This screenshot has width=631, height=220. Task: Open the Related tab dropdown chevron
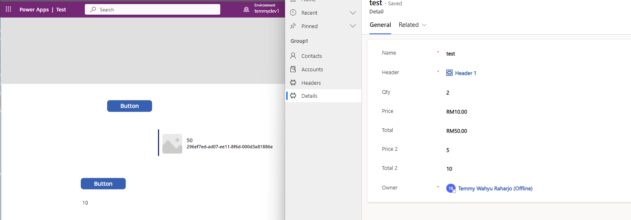click(424, 25)
